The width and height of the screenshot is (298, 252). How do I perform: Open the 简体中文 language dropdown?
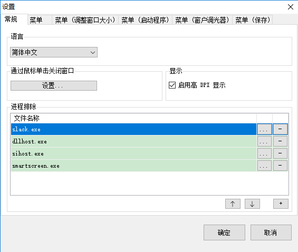click(54, 52)
